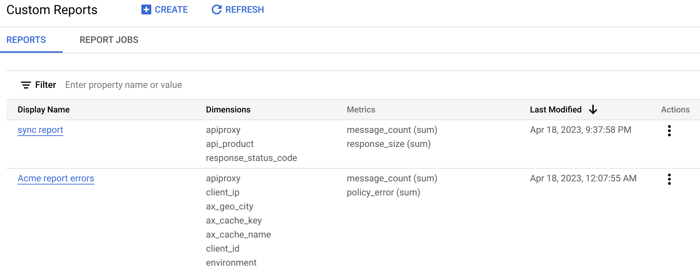Select the three-dot menu in the first row
Image resolution: width=700 pixels, height=272 pixels.
[x=669, y=130]
